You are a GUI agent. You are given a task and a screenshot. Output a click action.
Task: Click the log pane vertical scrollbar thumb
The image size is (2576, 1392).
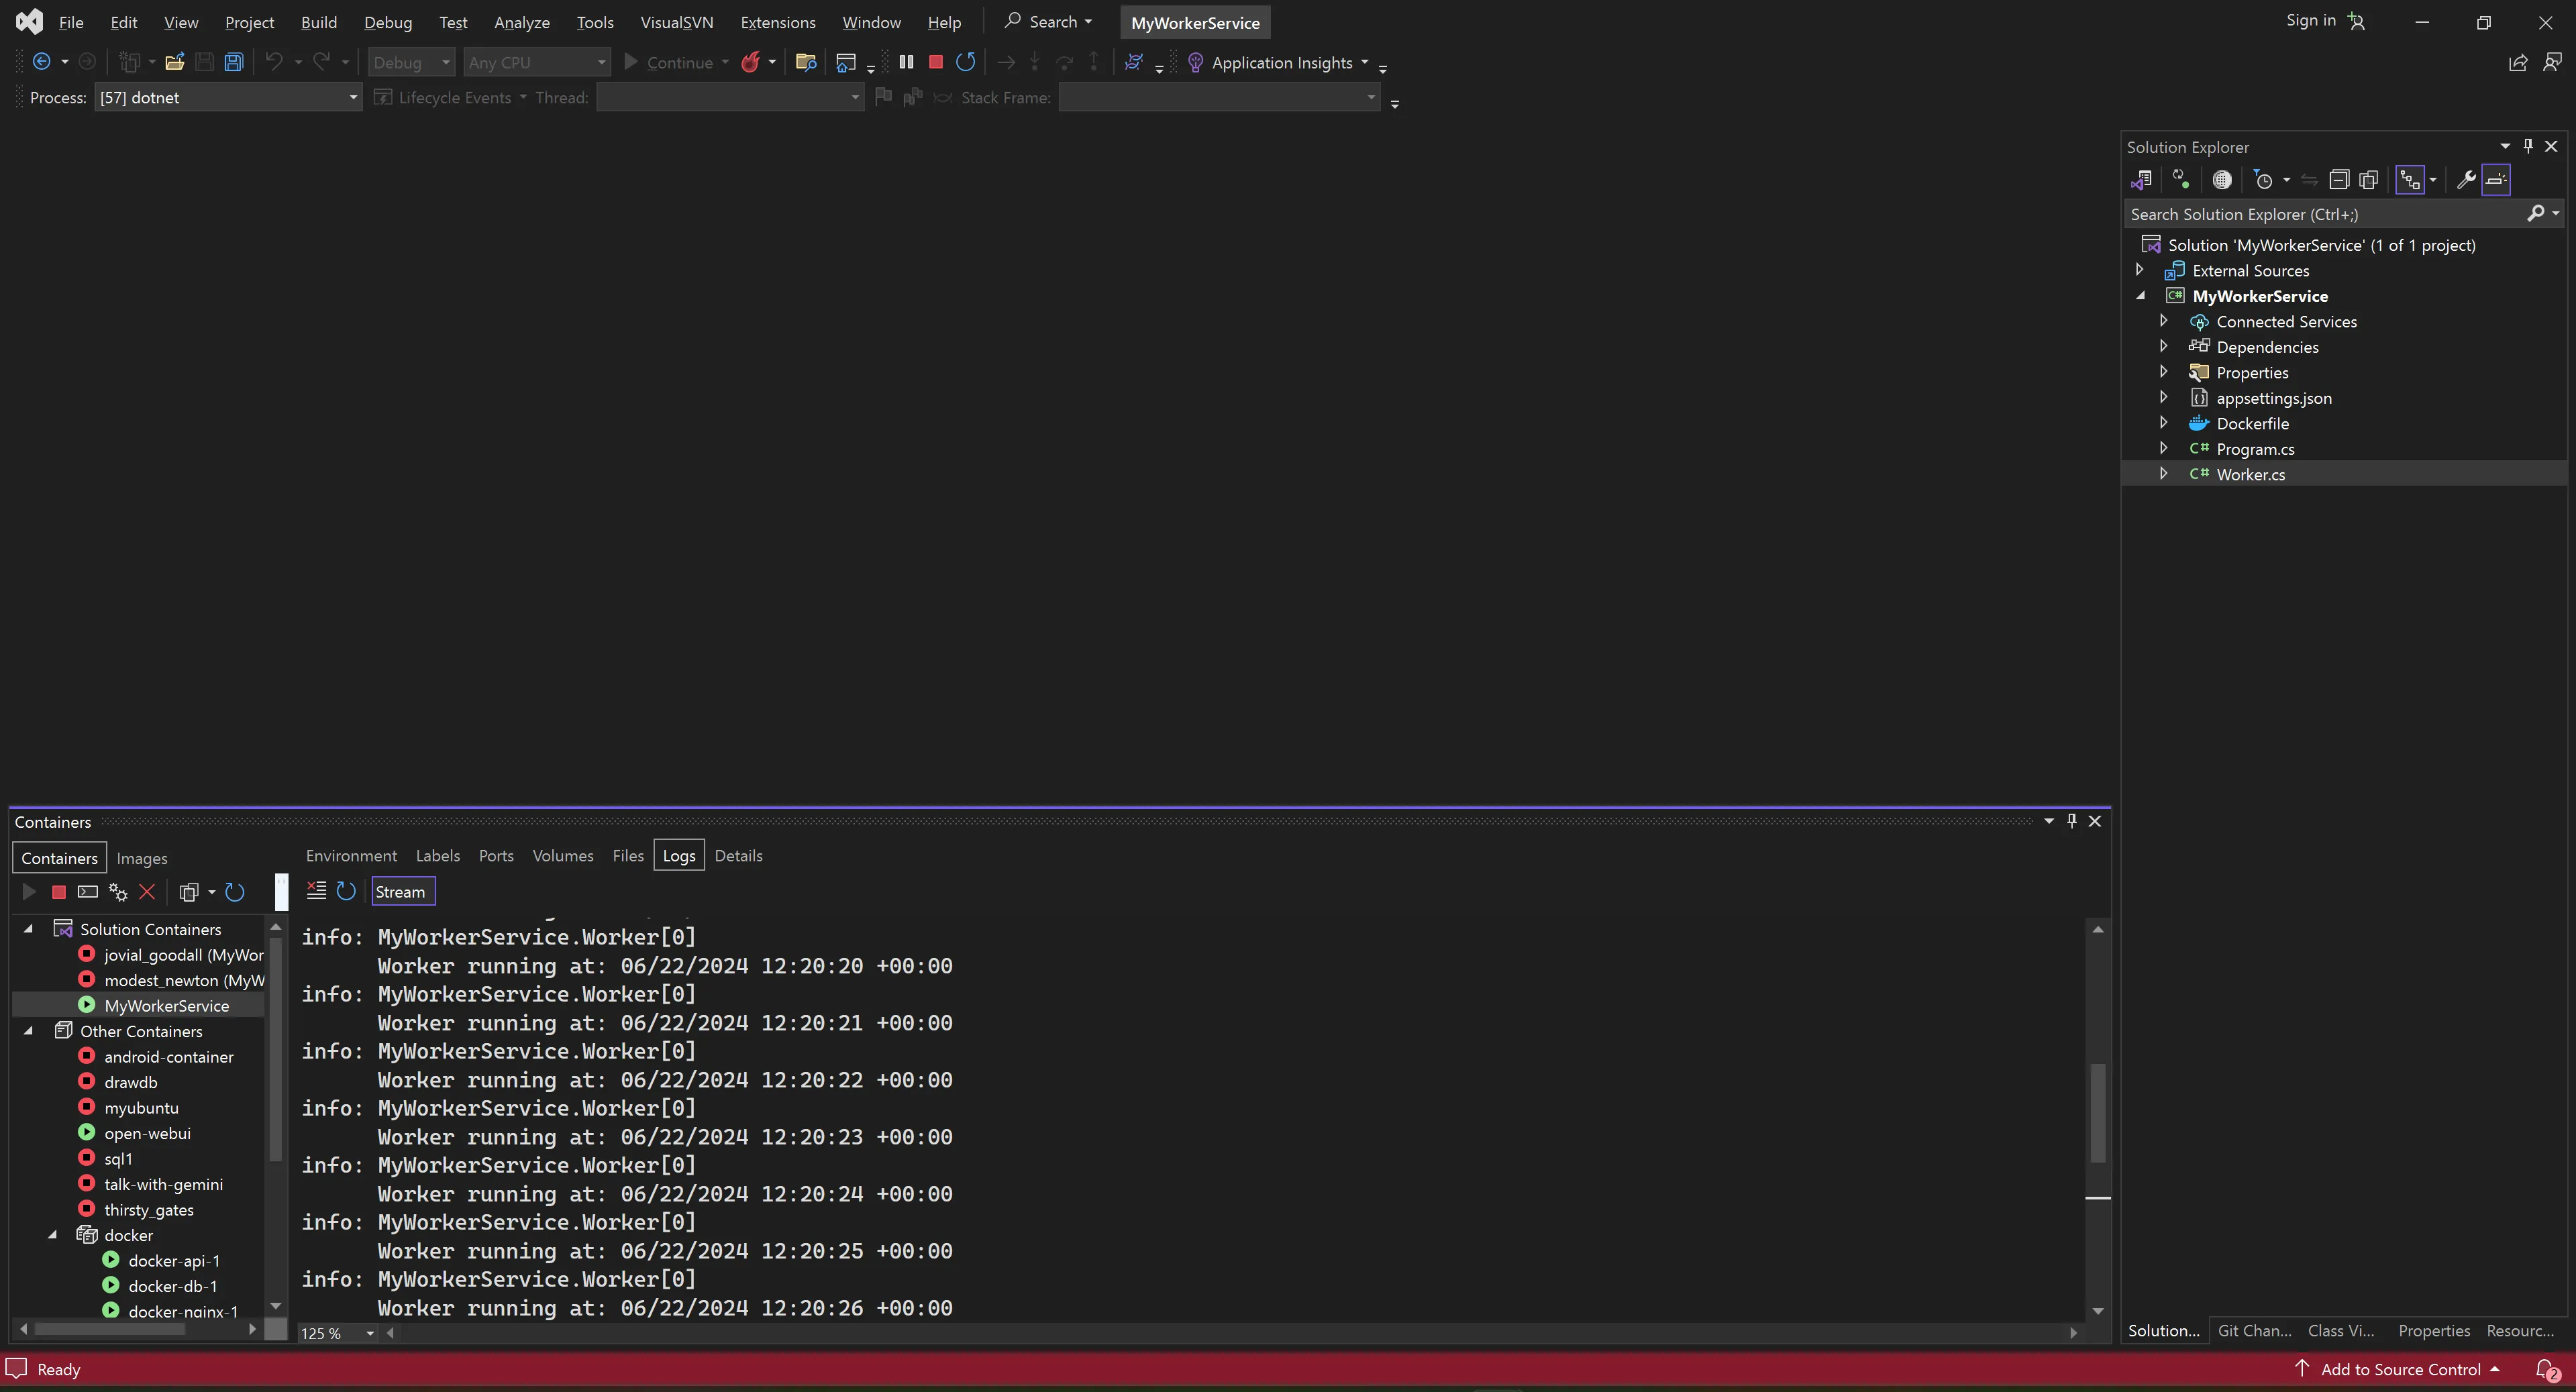(2098, 1112)
